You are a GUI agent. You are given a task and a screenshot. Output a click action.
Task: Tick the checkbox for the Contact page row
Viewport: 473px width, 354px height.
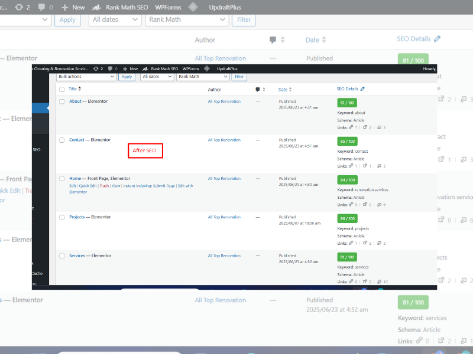[x=61, y=140]
